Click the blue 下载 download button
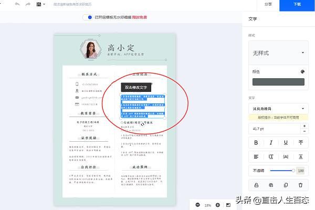Image resolution: width=315 pixels, height=210 pixels. [x=297, y=4]
